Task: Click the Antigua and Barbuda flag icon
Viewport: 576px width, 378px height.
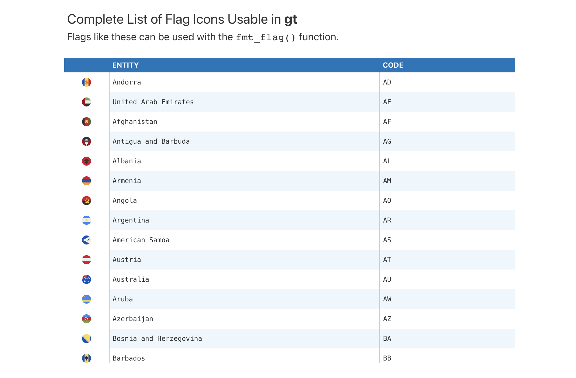Action: 87,141
